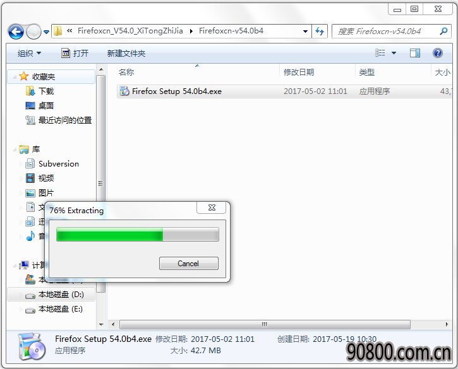Open 本地磁盘 (D:) drive
Viewport: 458px width, 369px height.
pos(61,295)
